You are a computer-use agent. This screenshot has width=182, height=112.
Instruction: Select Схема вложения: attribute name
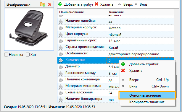[x=79, y=92]
